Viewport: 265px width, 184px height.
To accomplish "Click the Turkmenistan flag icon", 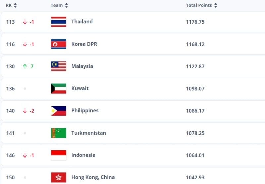I will pos(59,133).
